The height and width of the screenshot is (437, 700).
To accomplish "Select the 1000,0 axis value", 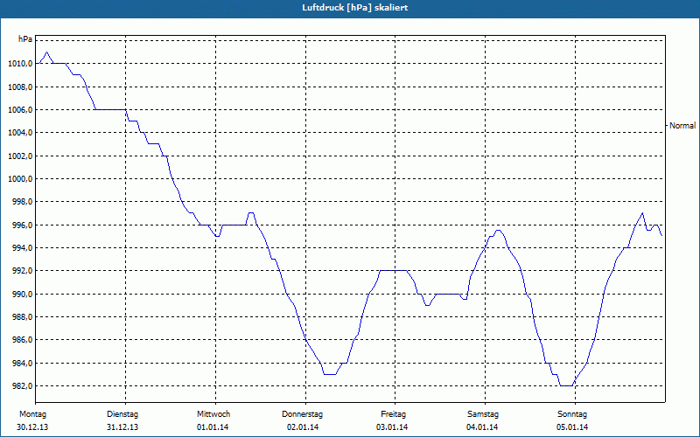I will point(20,179).
